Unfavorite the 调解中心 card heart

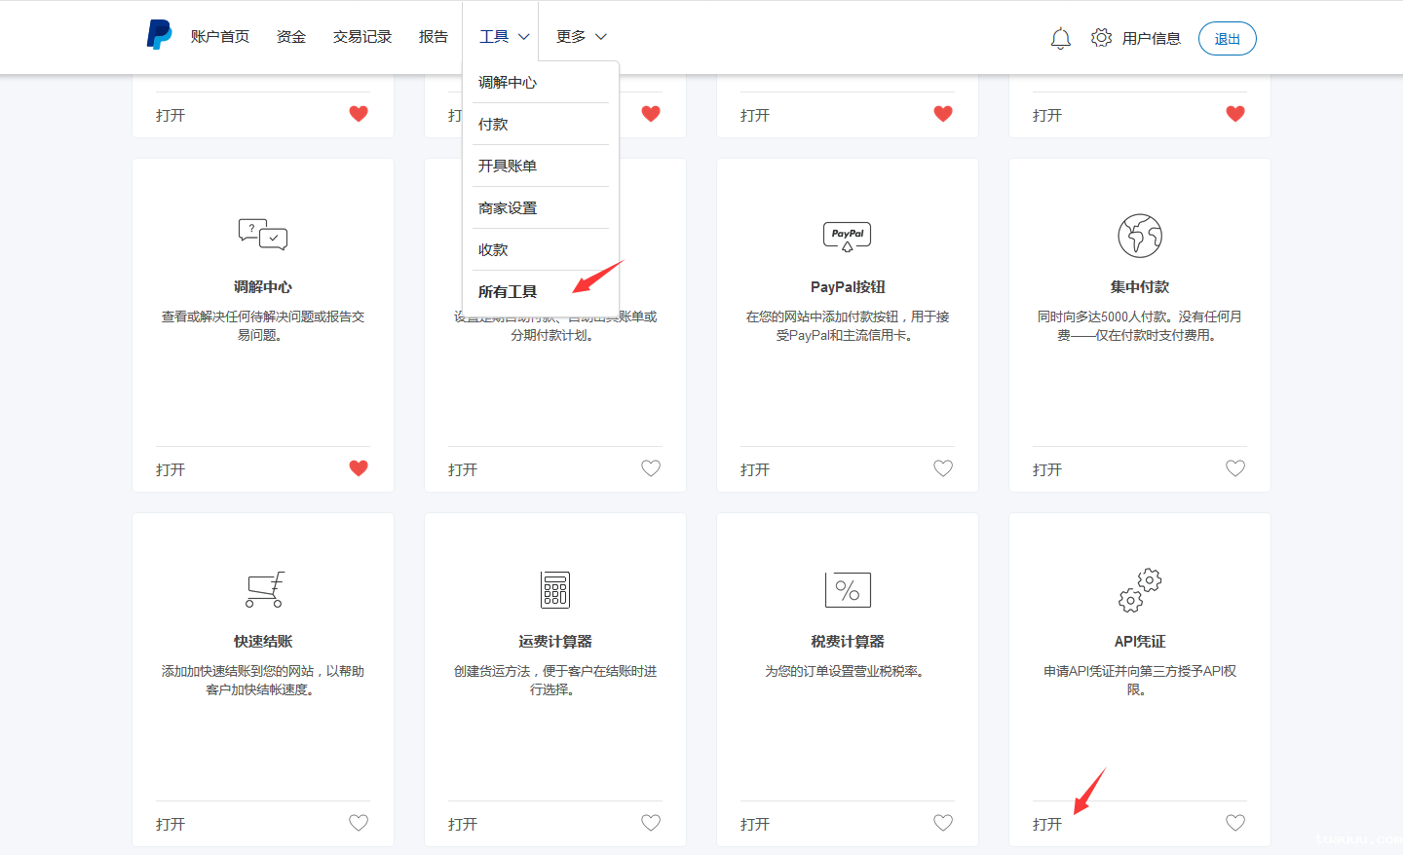pyautogui.click(x=359, y=468)
